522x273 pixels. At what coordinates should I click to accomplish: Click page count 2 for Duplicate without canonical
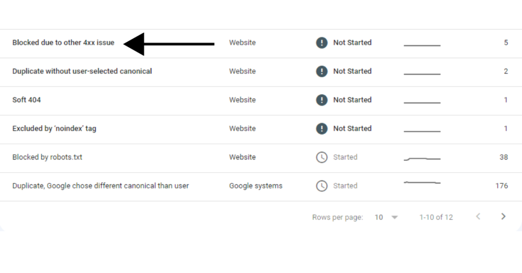tap(506, 71)
